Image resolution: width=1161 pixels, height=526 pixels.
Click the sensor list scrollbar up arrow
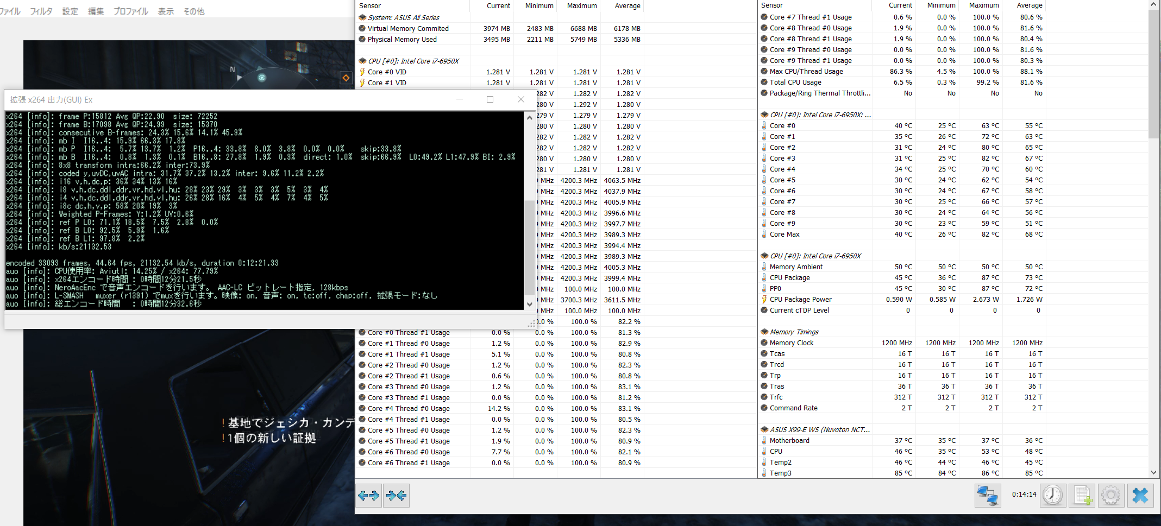click(x=1153, y=5)
